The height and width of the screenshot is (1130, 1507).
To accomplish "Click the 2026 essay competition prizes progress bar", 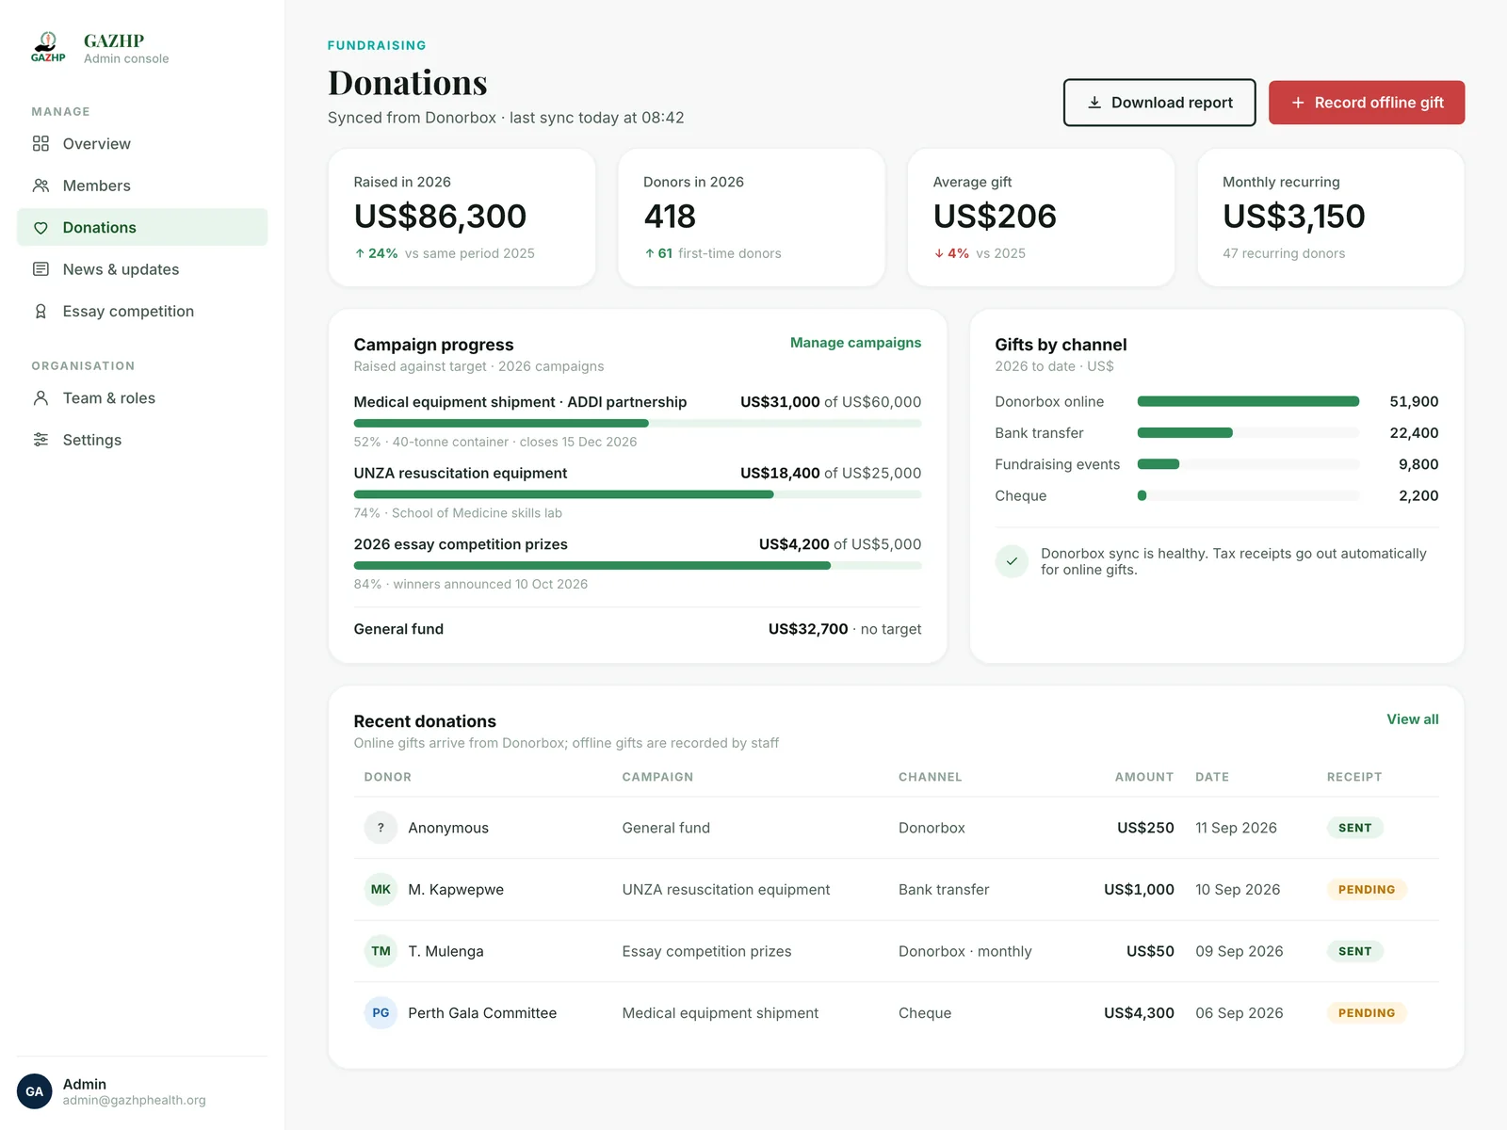I will pyautogui.click(x=638, y=566).
